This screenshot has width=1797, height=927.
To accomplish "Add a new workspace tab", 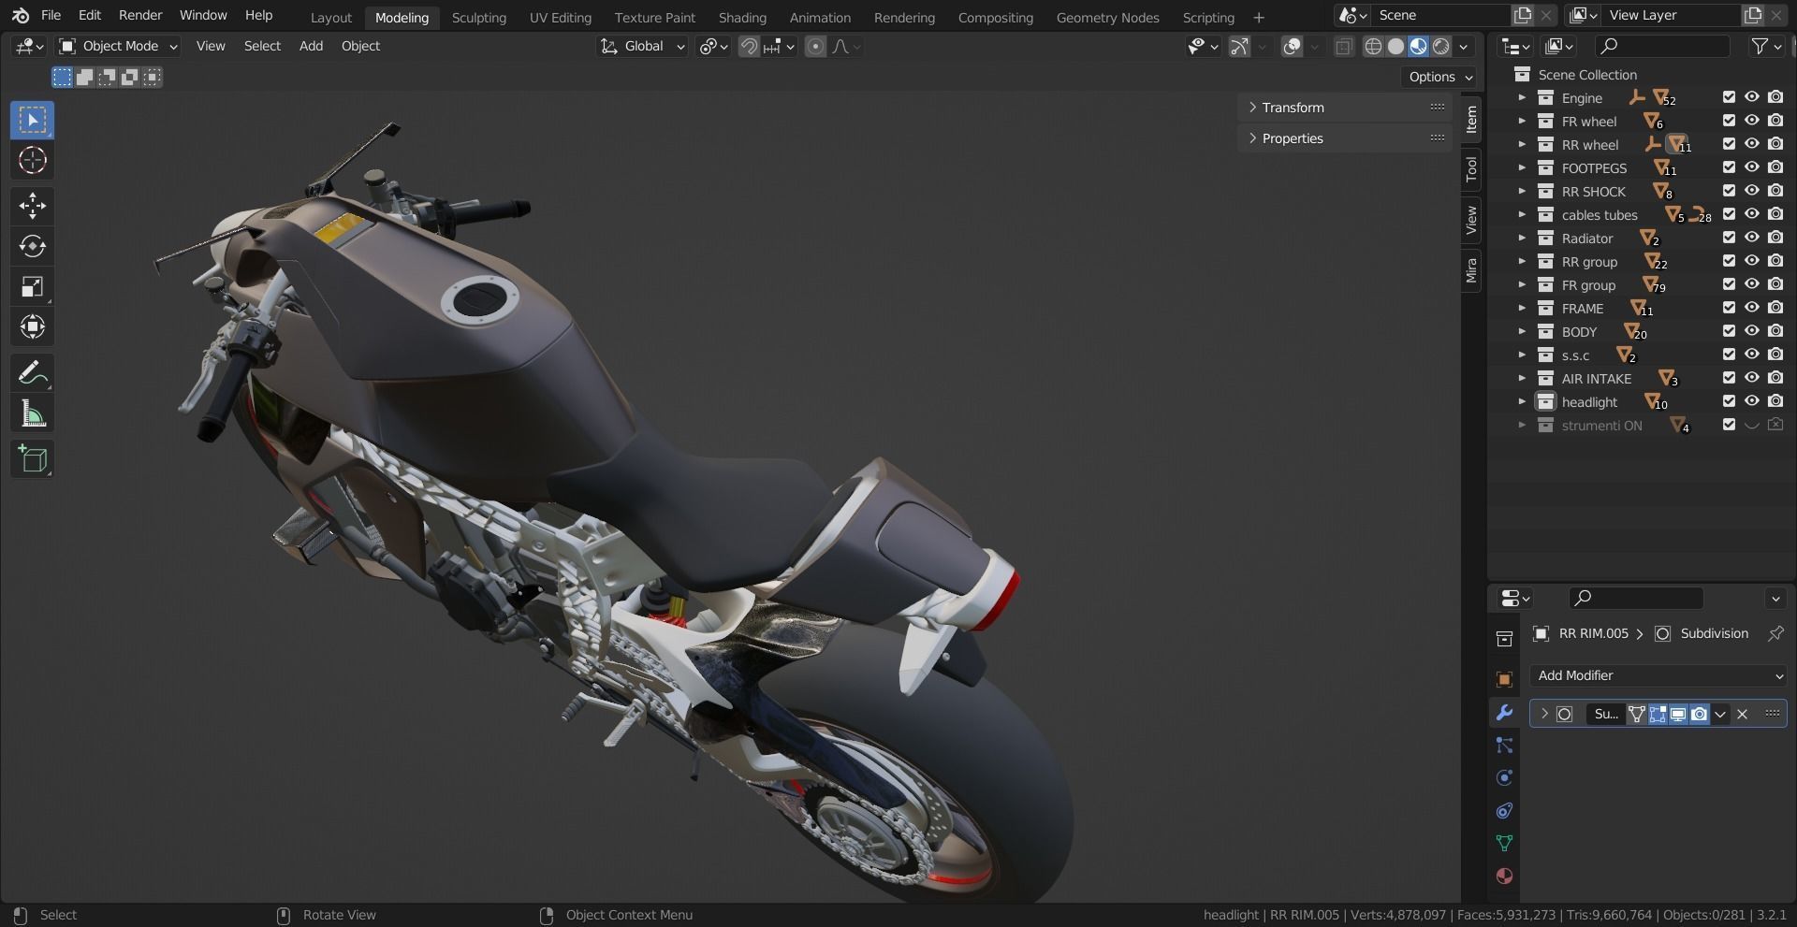I will pos(1259,18).
